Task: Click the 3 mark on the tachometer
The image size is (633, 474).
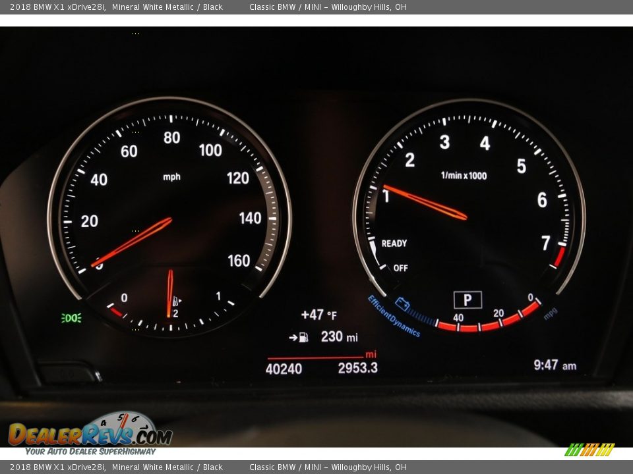Action: click(x=444, y=142)
